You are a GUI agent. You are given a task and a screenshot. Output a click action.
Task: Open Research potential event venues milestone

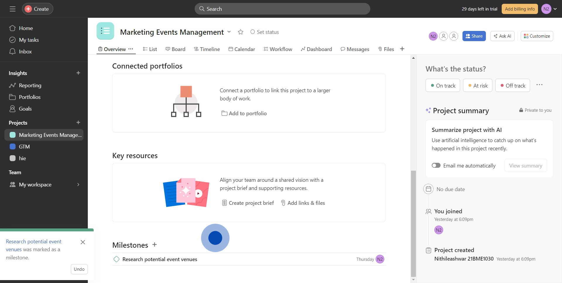point(160,259)
